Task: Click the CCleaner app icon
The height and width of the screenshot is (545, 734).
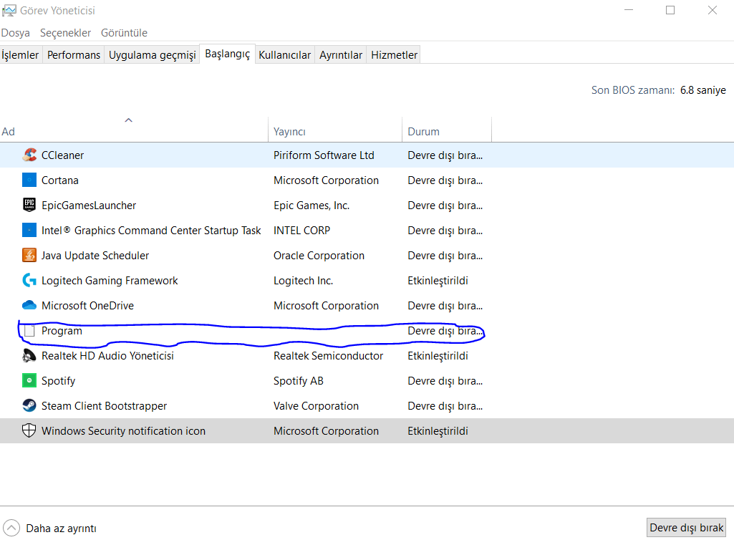Action: click(29, 155)
